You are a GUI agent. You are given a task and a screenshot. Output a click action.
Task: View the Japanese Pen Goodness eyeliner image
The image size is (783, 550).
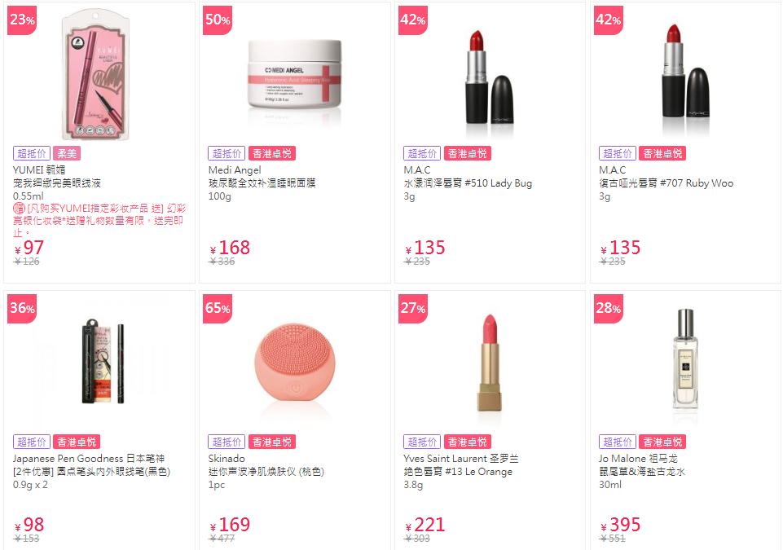103,361
